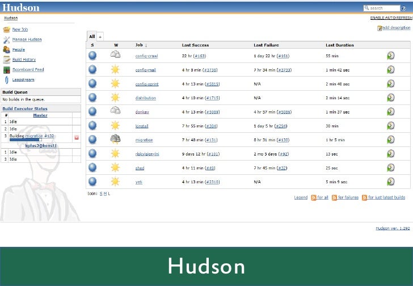Image resolution: width=413 pixels, height=286 pixels.
Task: Select medium icon size M
Action: pyautogui.click(x=105, y=194)
